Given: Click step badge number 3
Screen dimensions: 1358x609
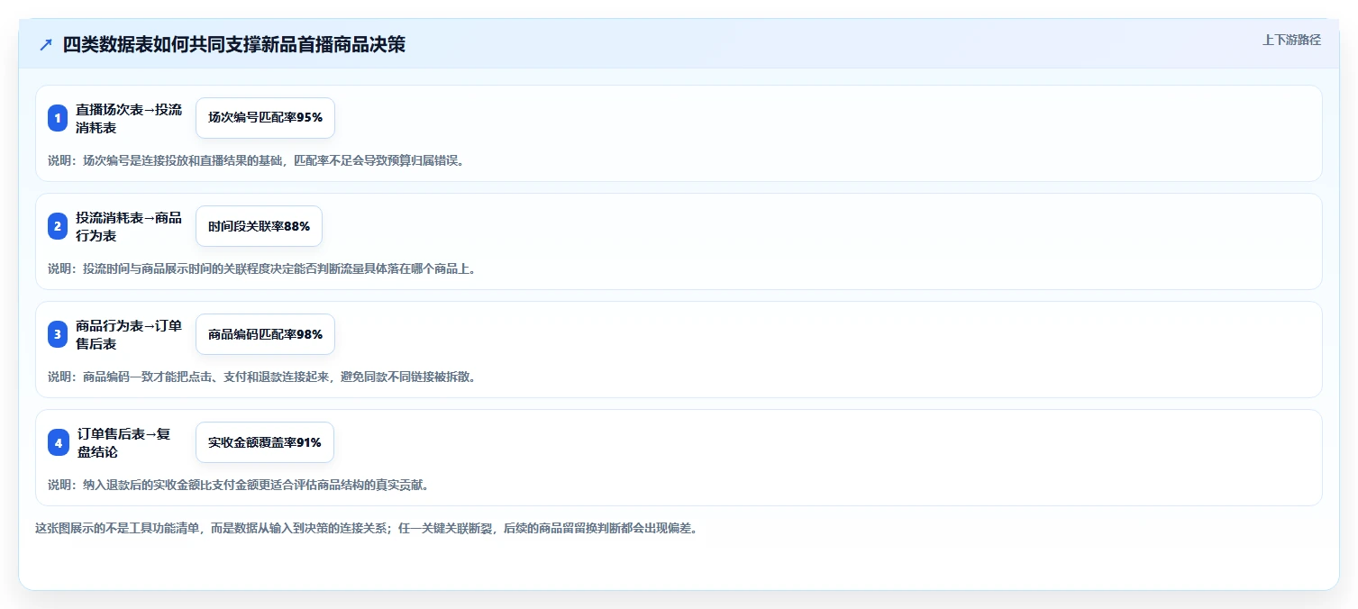Looking at the screenshot, I should point(58,334).
